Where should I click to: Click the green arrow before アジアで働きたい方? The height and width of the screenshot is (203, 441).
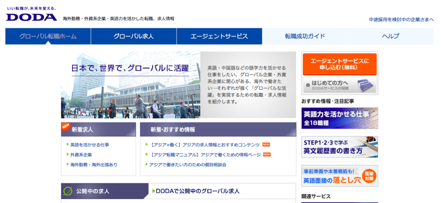[x=147, y=164]
